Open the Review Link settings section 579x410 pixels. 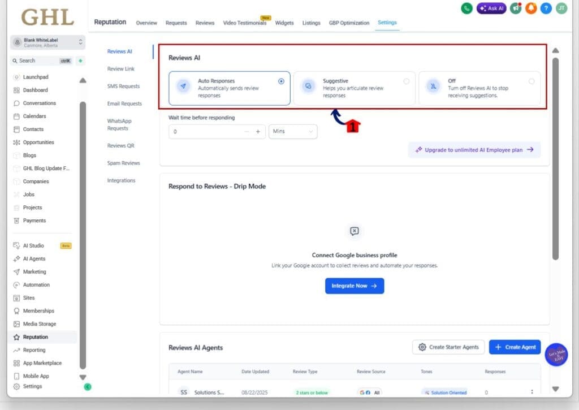point(121,68)
